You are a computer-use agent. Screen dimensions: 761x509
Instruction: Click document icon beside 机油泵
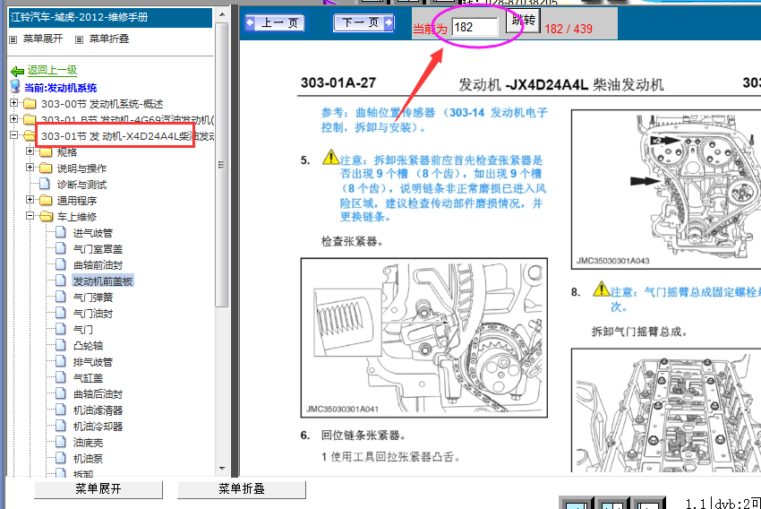[61, 458]
